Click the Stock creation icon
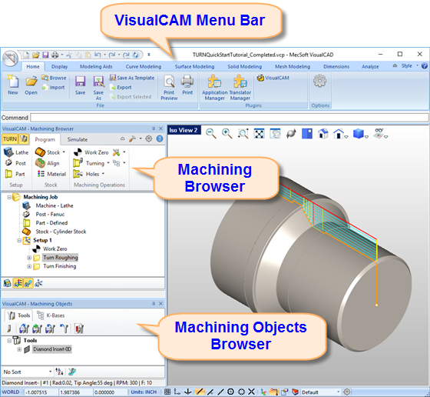This screenshot has width=430, height=397. coord(40,152)
